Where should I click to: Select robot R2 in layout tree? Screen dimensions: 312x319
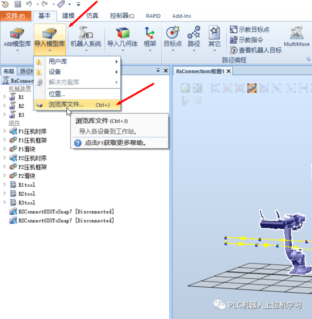tap(16, 106)
